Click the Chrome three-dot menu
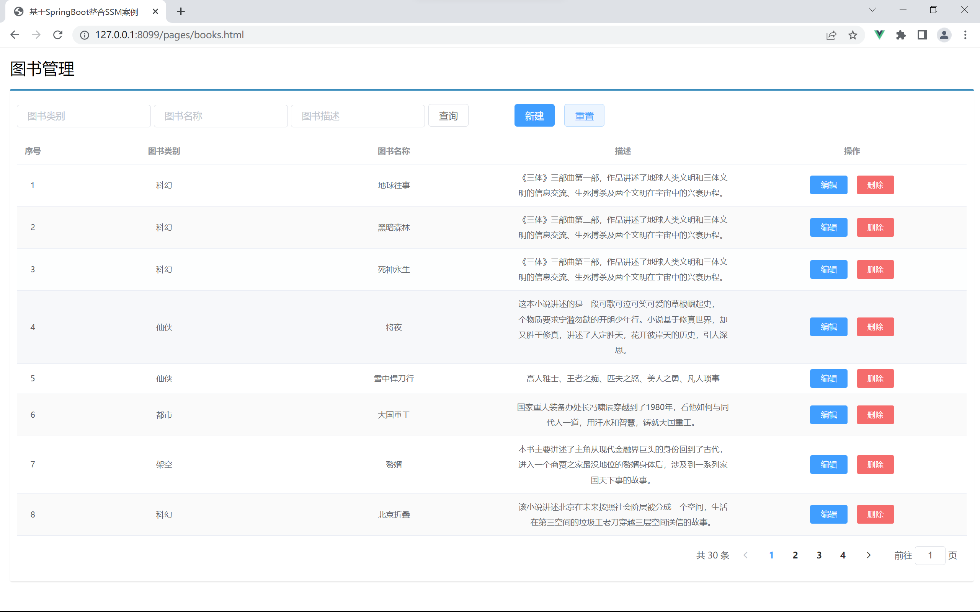Viewport: 980px width, 612px height. pyautogui.click(x=966, y=35)
